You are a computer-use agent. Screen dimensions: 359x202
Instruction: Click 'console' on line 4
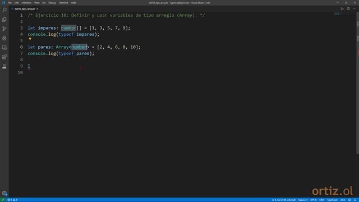tap(36, 34)
